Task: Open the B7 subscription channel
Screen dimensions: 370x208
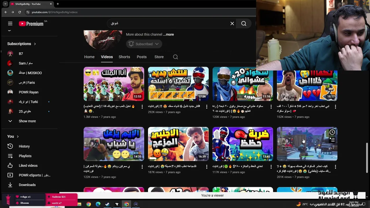Action: click(x=21, y=54)
